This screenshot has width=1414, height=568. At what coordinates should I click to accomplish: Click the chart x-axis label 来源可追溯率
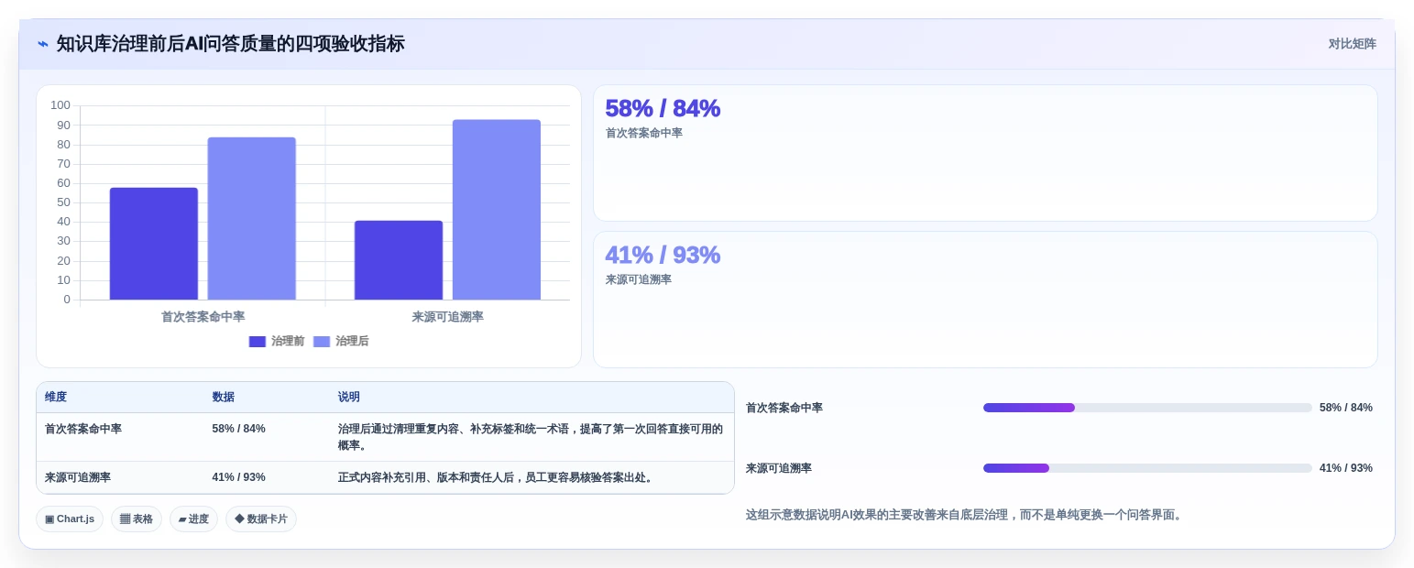point(448,317)
